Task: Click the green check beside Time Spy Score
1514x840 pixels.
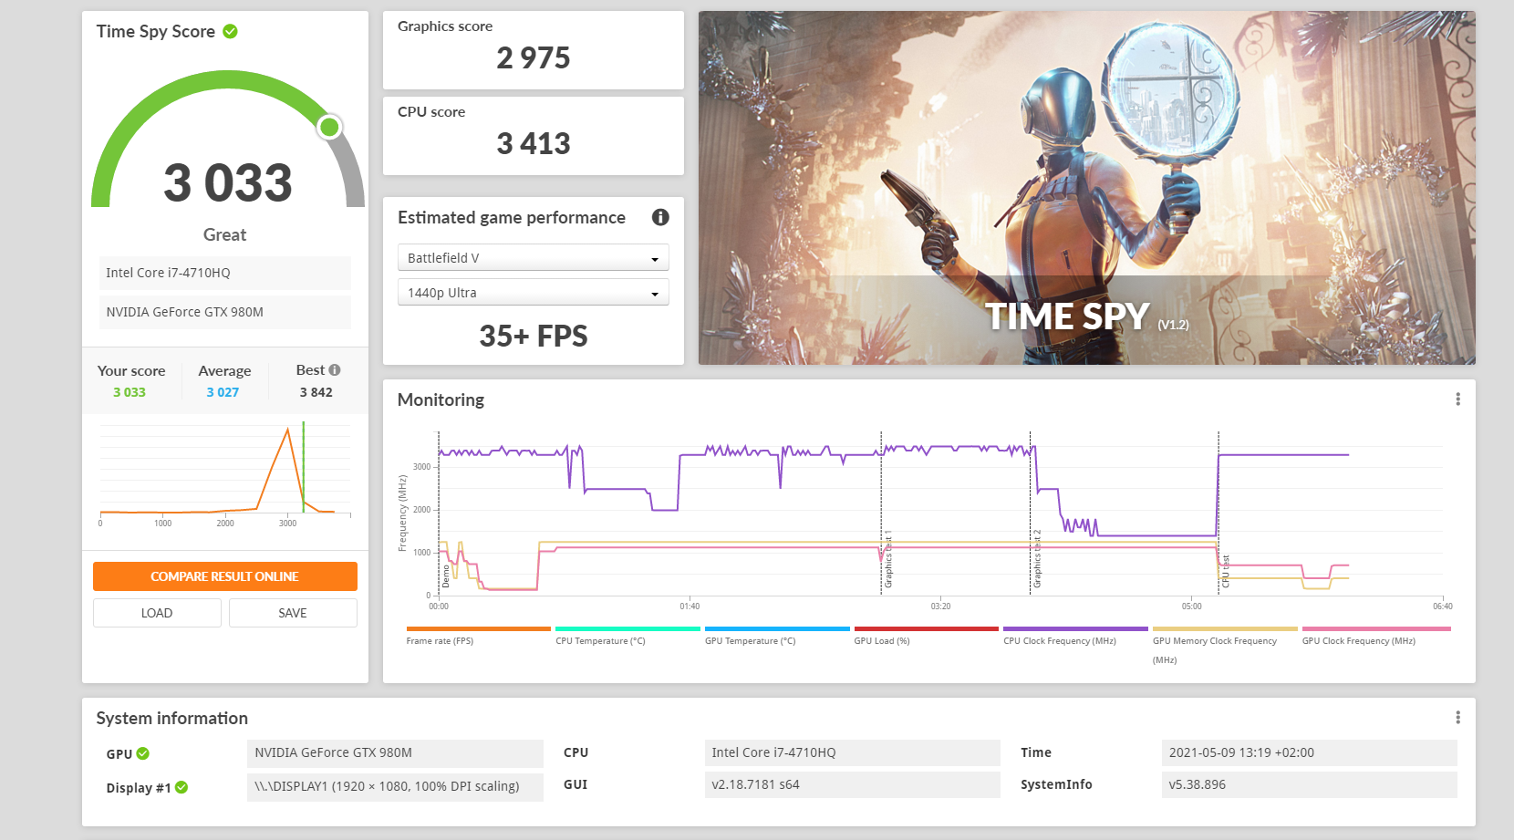Action: (x=231, y=32)
